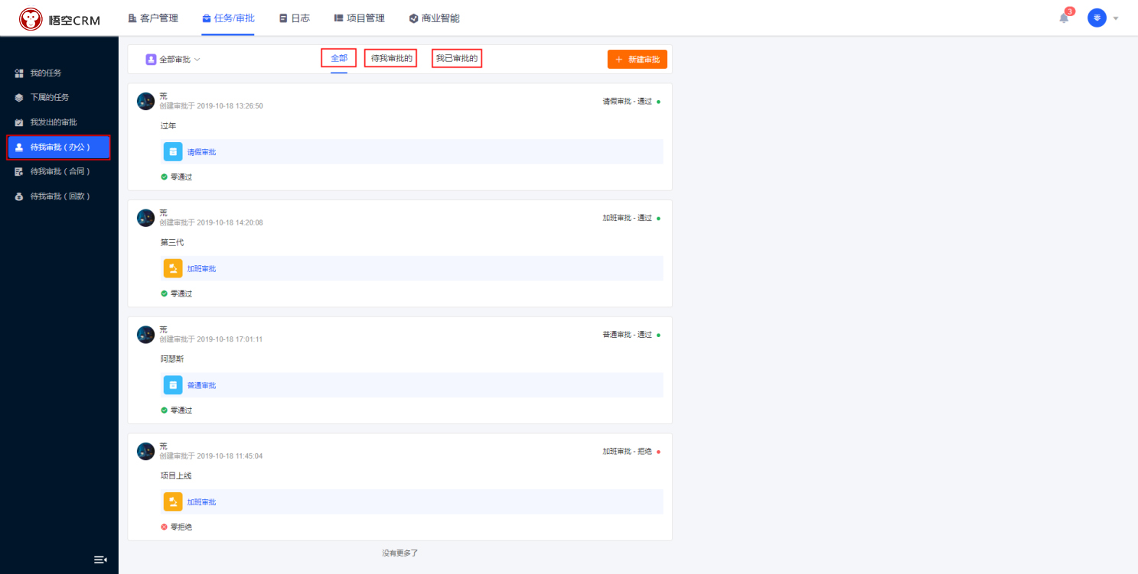Expand the user account menu arrow
This screenshot has width=1138, height=574.
[x=1116, y=18]
